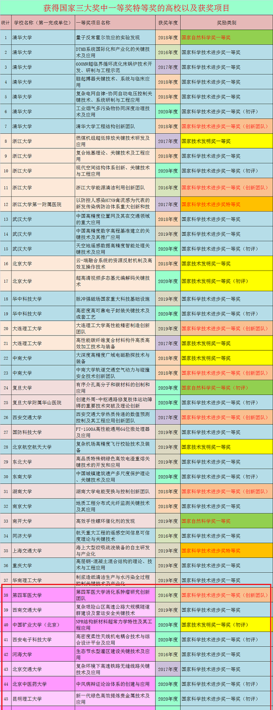Image resolution: width=273 pixels, height=710 pixels.
Task: Click the 天空地遥感数据高精度智能处理 project cell
Action: [115, 249]
